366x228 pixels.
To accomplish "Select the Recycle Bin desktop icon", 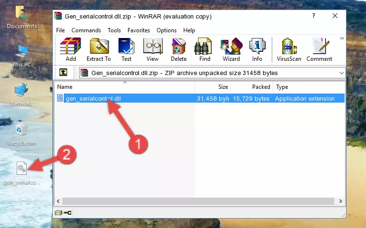I will [x=22, y=134].
